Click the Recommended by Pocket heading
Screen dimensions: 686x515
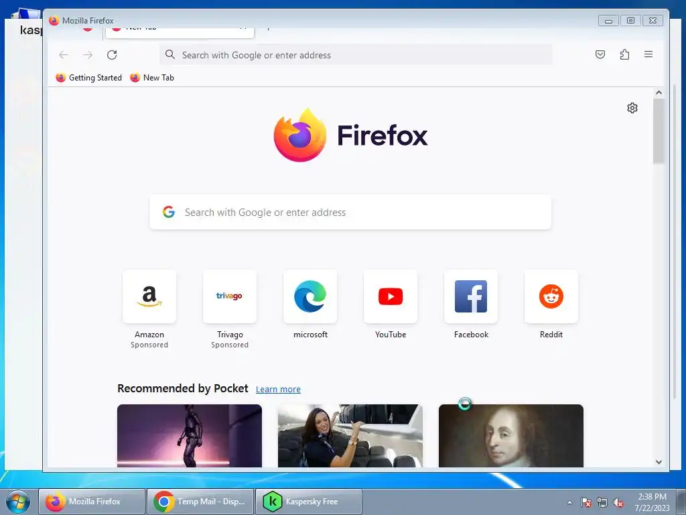coord(182,388)
